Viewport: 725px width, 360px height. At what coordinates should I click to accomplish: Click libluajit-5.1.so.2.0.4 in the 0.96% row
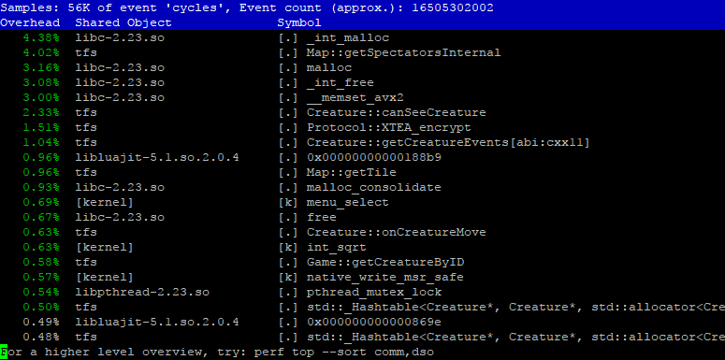click(x=157, y=158)
